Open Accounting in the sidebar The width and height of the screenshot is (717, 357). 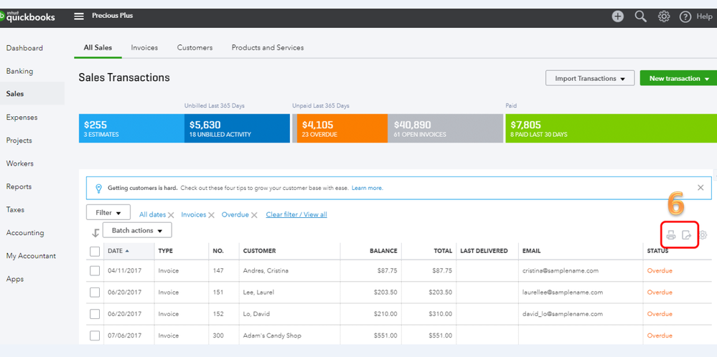click(25, 233)
